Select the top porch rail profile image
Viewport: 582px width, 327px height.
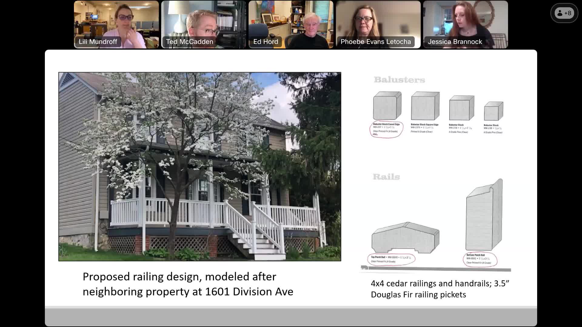click(x=405, y=238)
